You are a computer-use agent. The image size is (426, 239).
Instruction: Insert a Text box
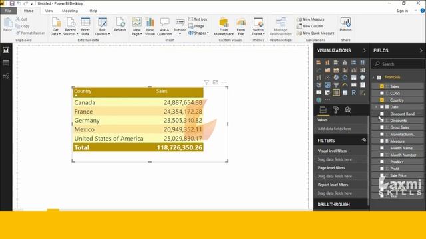click(x=198, y=19)
